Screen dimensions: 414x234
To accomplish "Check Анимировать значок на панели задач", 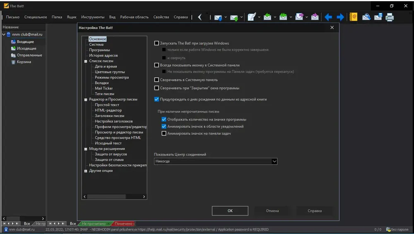I will point(164,133).
